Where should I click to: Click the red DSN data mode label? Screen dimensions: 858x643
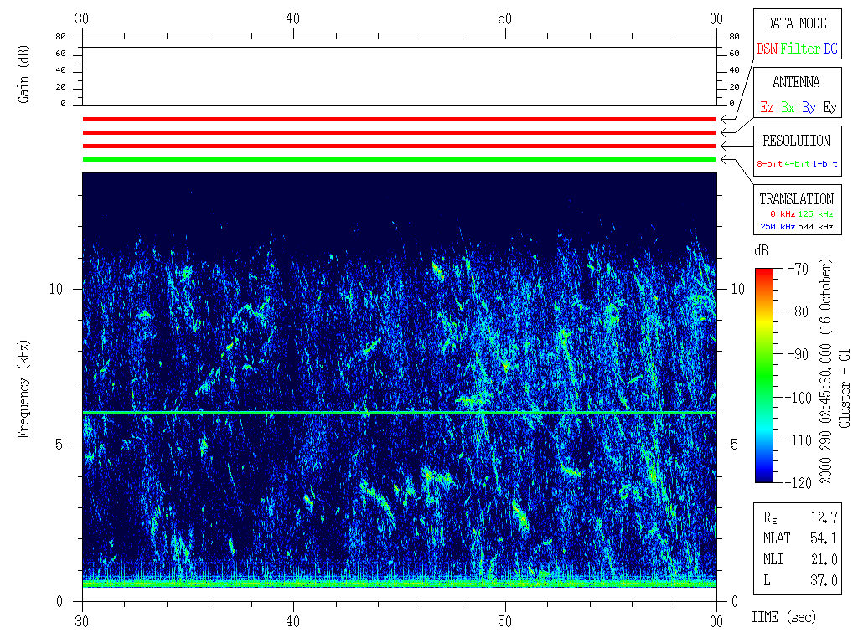767,49
